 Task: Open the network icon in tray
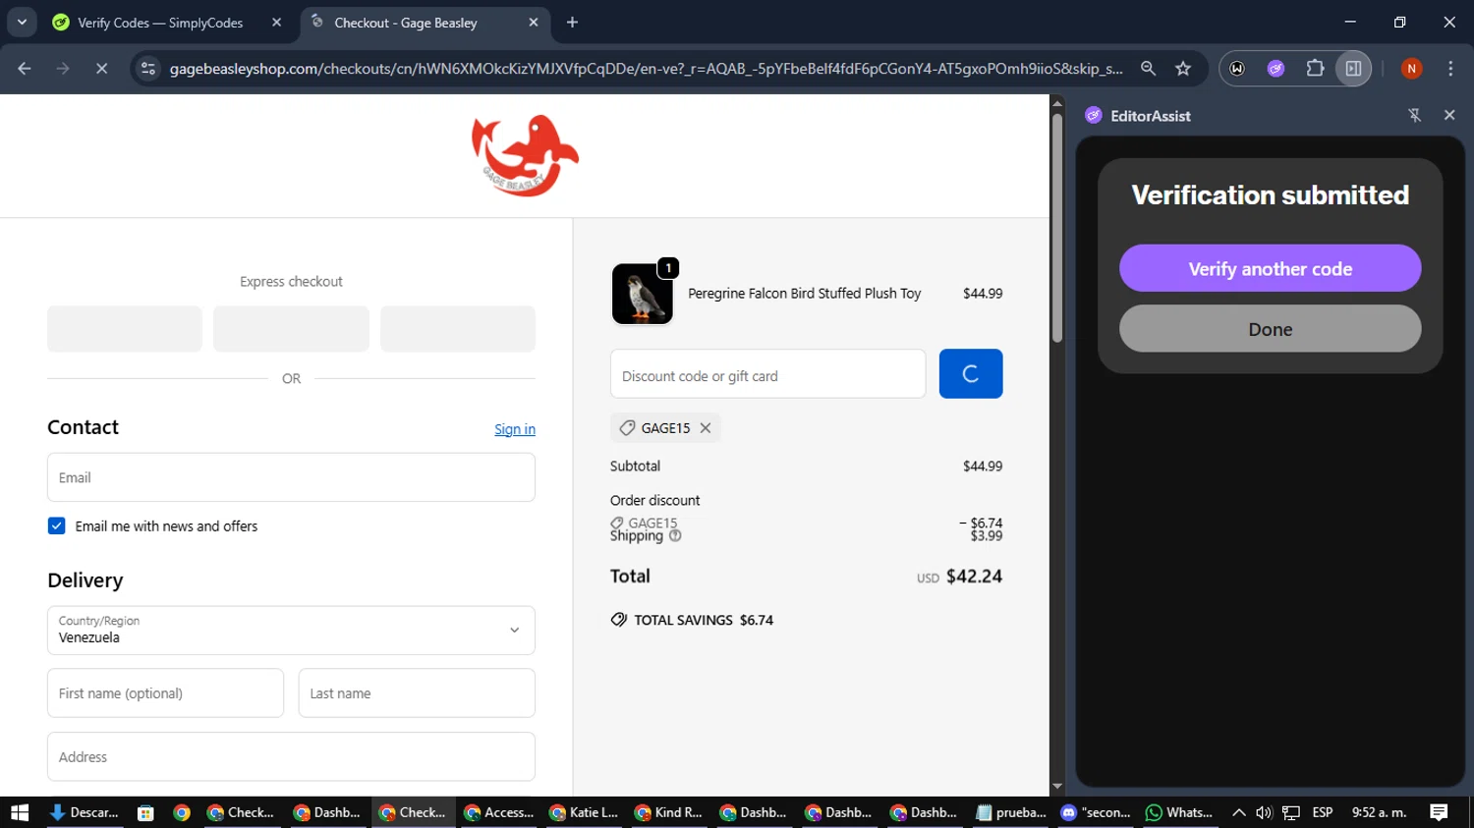[x=1291, y=812]
